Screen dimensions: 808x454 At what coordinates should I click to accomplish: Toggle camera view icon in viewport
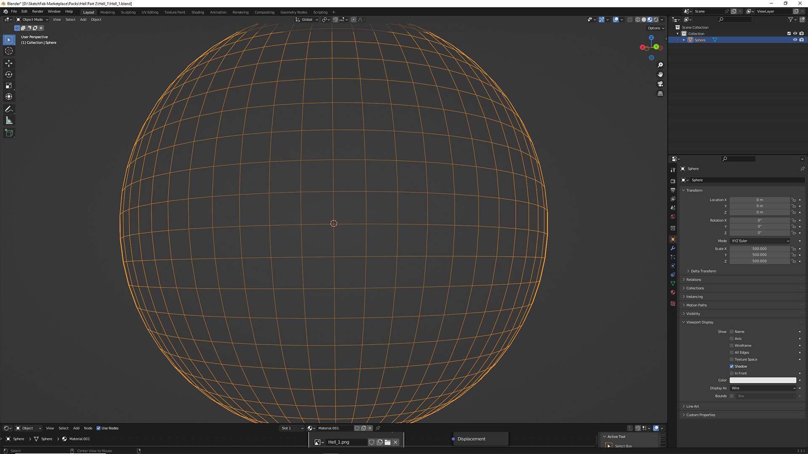click(660, 84)
